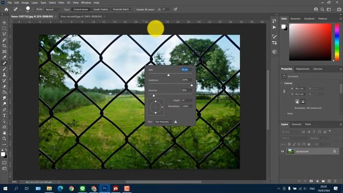Open the 3D panel cube icon
This screenshot has height=193, width=343.
274,52
